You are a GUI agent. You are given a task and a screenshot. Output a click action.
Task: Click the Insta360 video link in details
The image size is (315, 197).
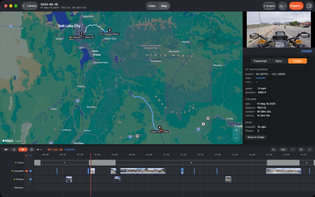[261, 78]
